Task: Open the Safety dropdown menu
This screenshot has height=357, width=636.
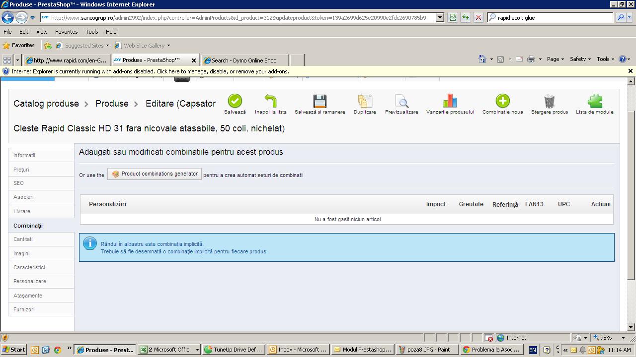Action: [580, 59]
